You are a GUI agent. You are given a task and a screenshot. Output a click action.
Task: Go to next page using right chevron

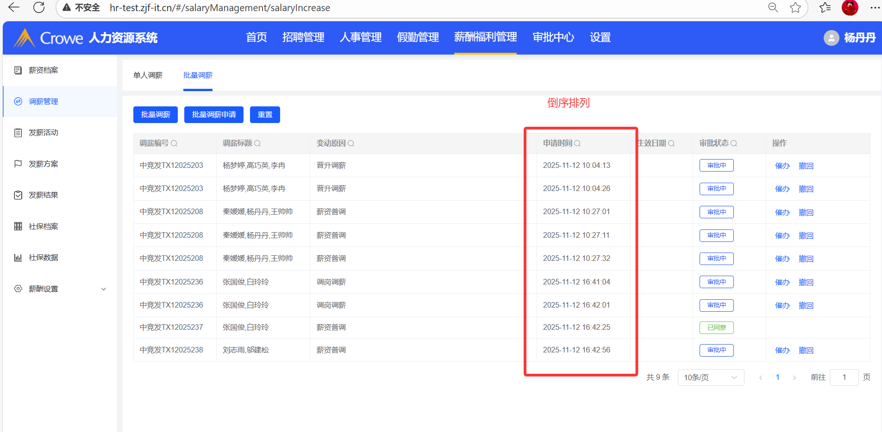tap(794, 377)
